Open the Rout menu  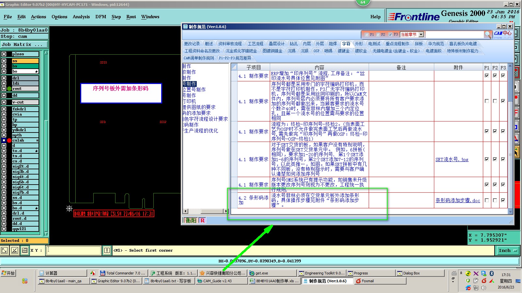point(131,17)
